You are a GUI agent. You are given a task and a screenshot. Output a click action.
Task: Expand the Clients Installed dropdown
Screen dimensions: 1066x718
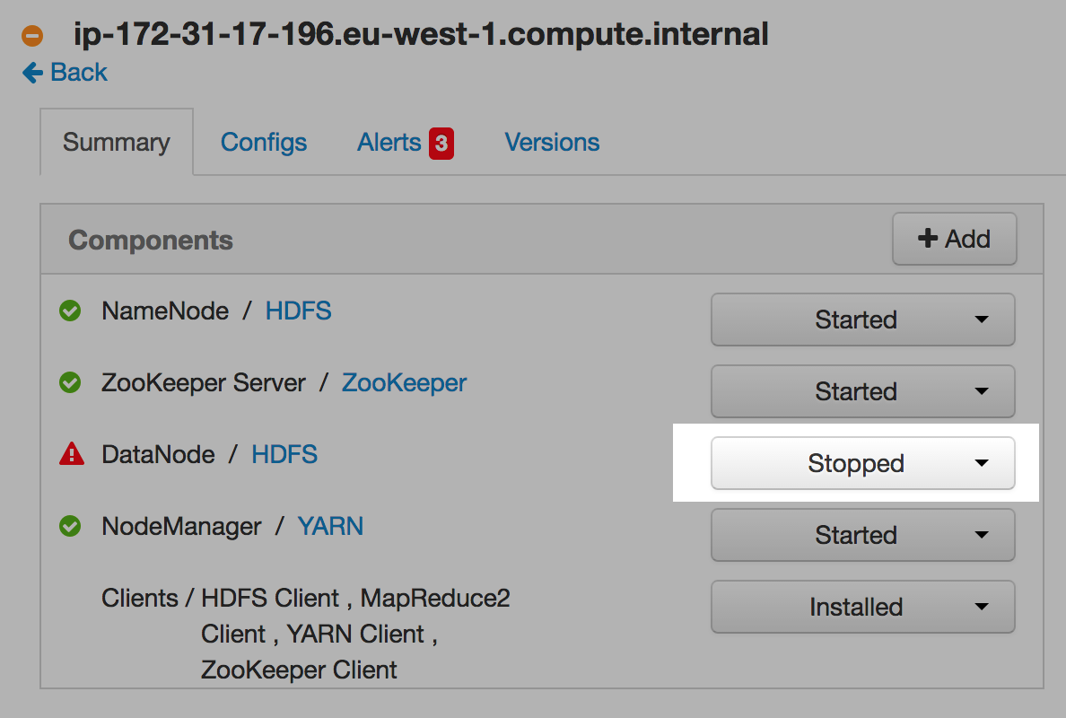862,607
